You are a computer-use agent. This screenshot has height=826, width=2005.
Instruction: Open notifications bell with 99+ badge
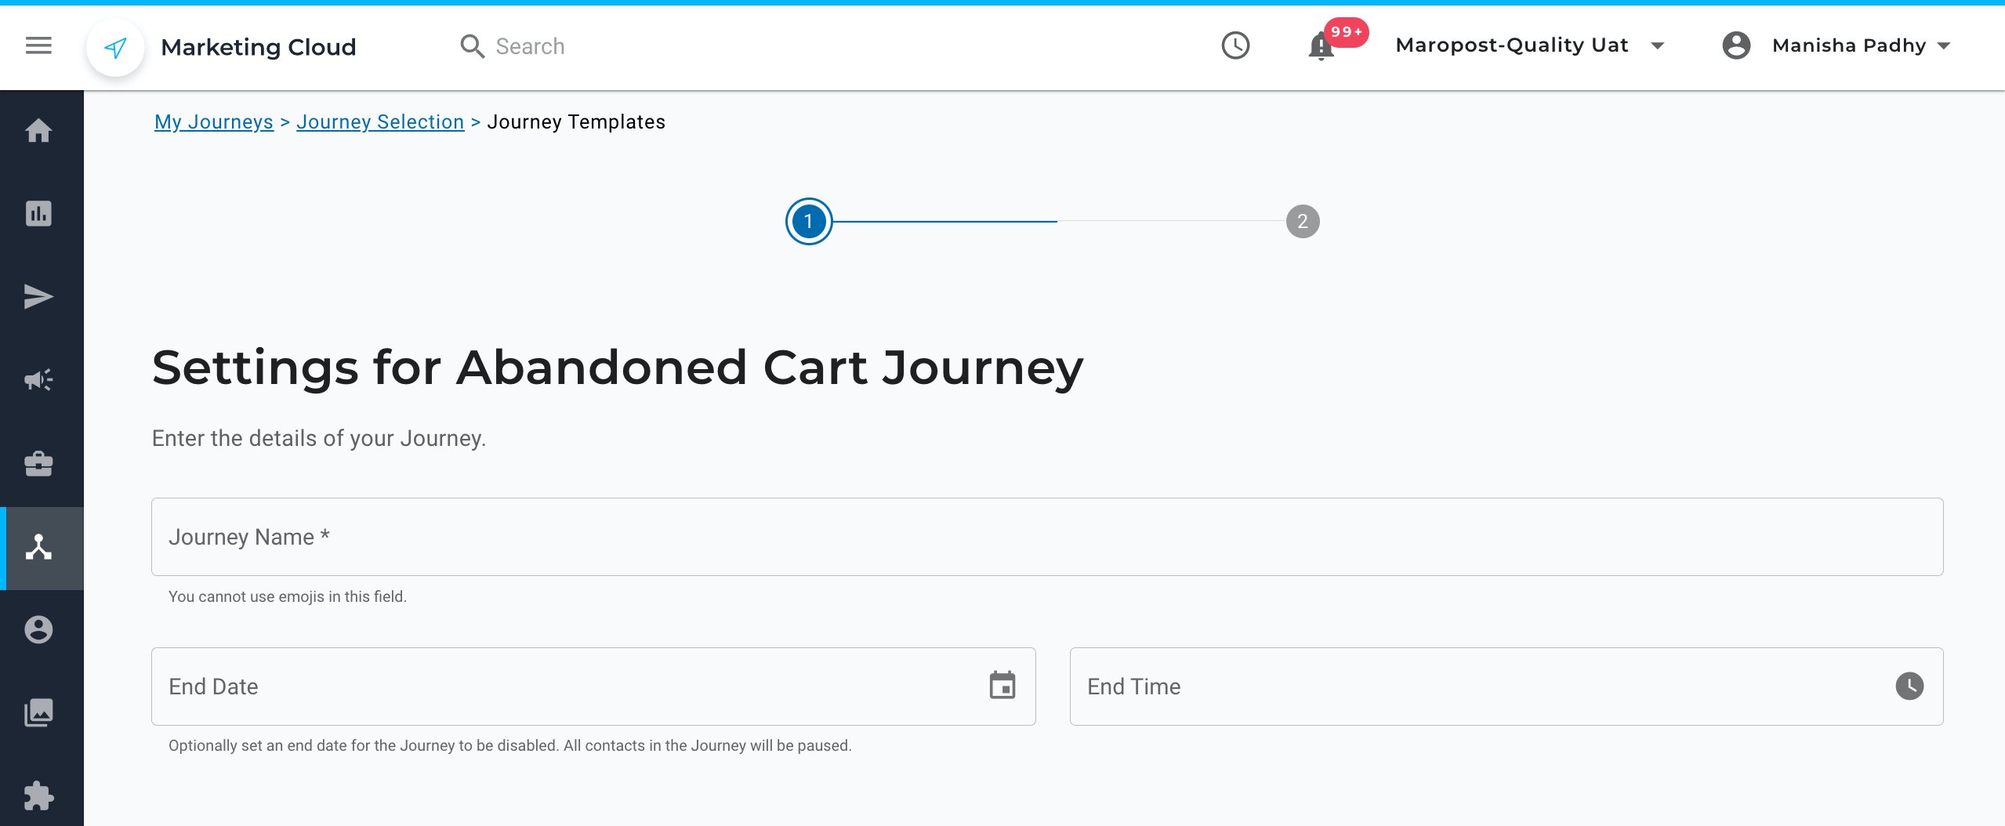(x=1322, y=46)
